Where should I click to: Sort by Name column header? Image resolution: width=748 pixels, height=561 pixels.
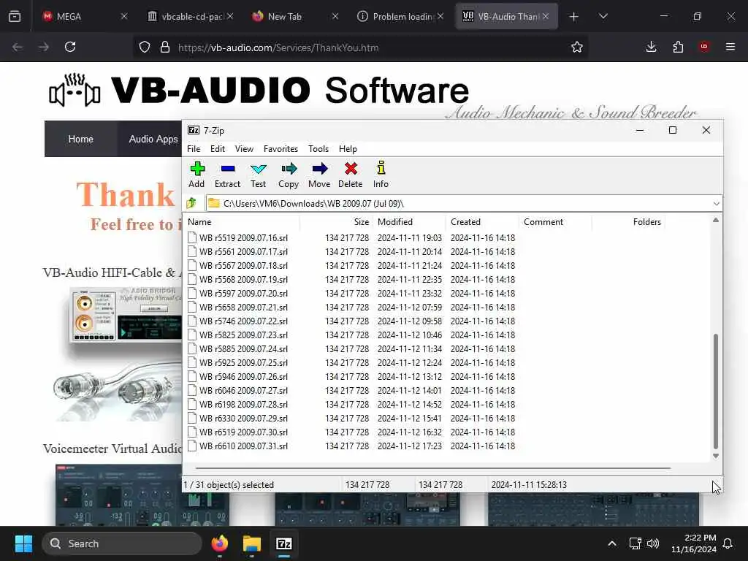point(243,222)
